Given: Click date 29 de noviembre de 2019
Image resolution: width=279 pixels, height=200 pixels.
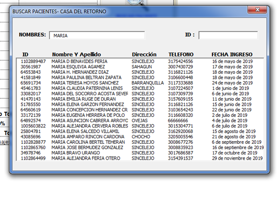Looking at the screenshot, I should (x=237, y=158).
